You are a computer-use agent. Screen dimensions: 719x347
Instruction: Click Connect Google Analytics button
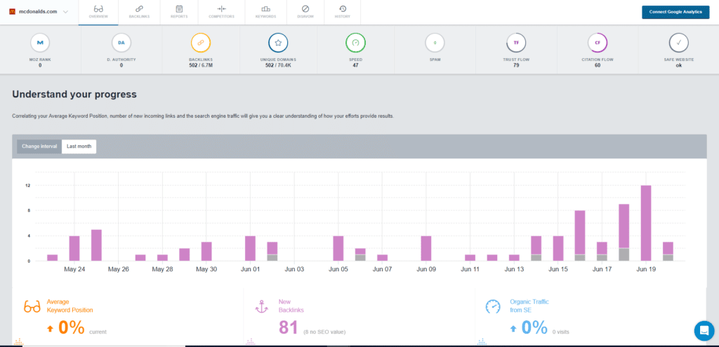tap(675, 12)
